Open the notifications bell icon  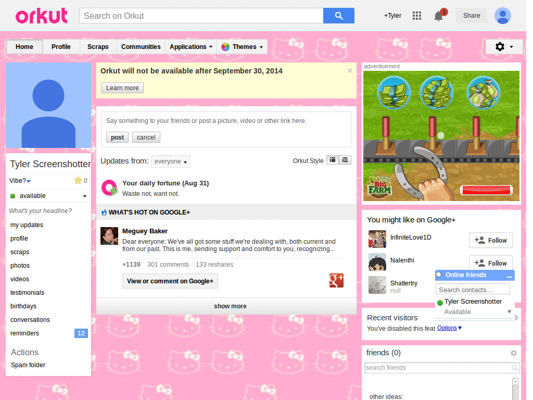point(438,16)
